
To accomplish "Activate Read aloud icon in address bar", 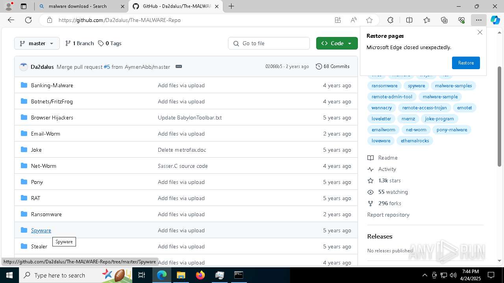I will (354, 20).
